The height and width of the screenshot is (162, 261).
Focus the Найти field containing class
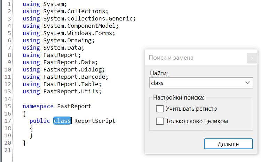(201, 83)
